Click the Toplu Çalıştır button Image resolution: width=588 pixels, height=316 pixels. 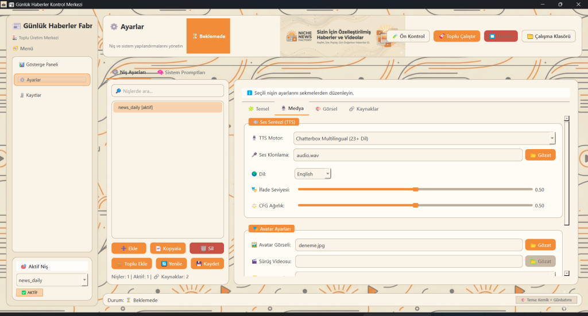[x=457, y=36]
